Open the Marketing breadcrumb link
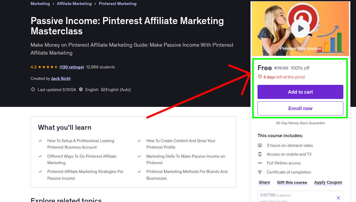 click(x=40, y=4)
